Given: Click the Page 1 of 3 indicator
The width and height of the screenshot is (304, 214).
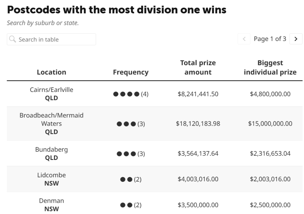Looking at the screenshot, I should (x=270, y=39).
